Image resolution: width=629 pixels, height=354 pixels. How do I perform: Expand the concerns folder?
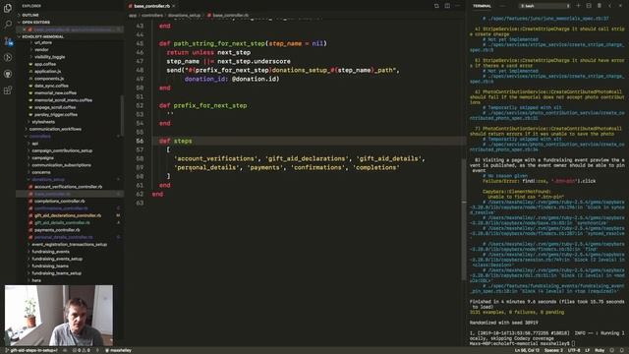coord(41,172)
